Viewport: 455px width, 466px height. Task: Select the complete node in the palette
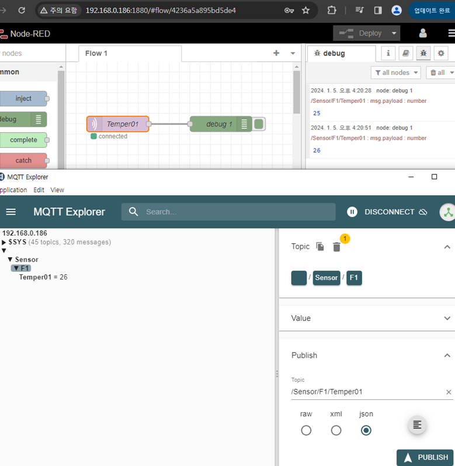click(23, 140)
